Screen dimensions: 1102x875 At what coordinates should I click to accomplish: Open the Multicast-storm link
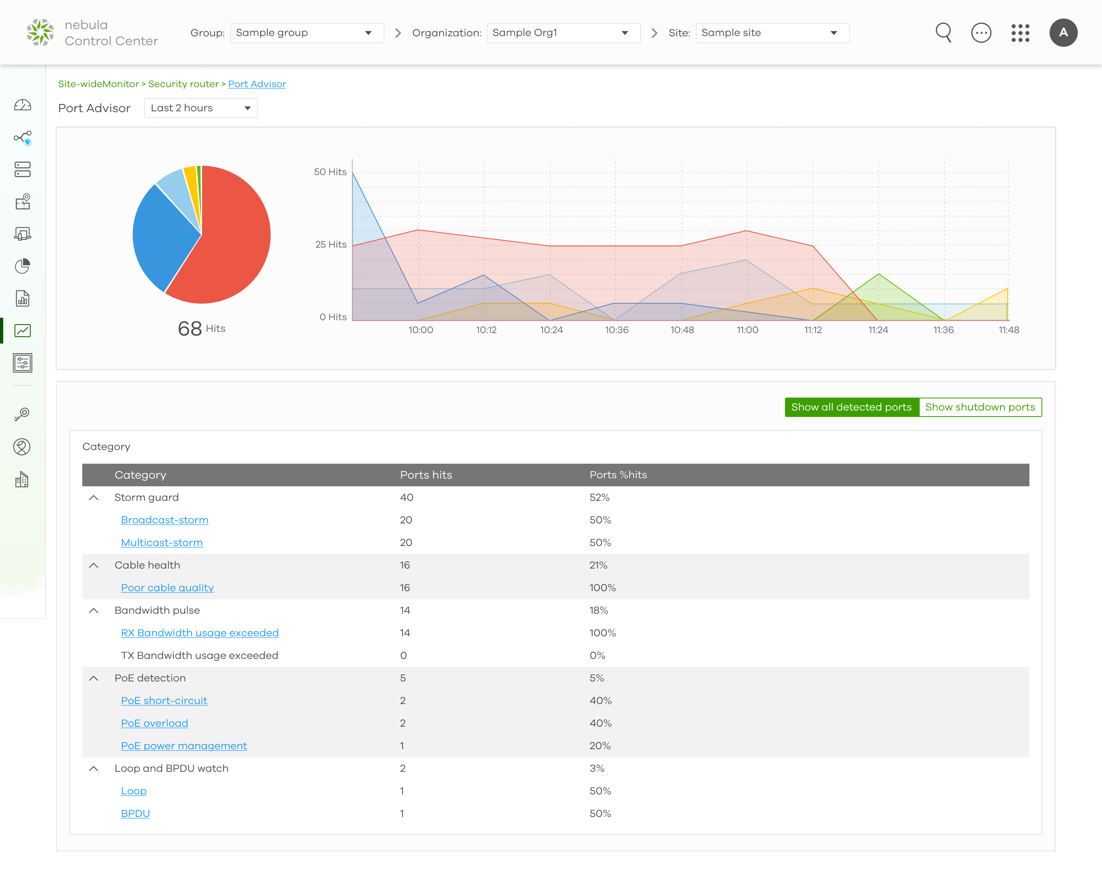(x=161, y=543)
